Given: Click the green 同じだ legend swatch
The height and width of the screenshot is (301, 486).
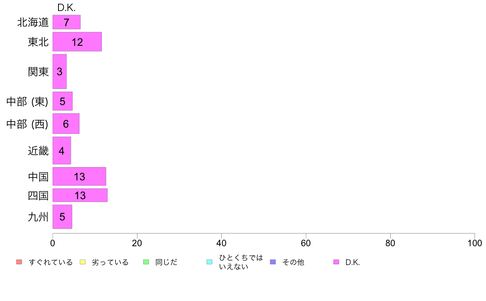Looking at the screenshot, I should (146, 262).
